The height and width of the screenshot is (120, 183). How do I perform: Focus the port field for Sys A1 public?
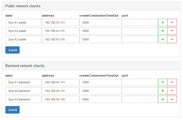click(x=140, y=22)
